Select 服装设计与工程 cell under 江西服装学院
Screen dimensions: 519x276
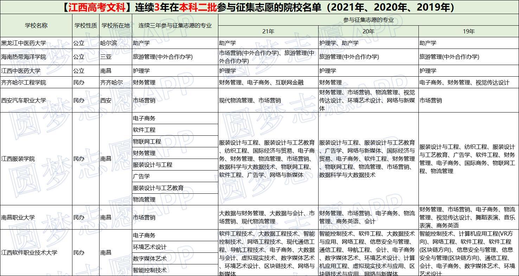175,165
